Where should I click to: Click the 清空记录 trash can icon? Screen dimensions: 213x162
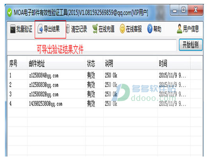(x=68, y=29)
